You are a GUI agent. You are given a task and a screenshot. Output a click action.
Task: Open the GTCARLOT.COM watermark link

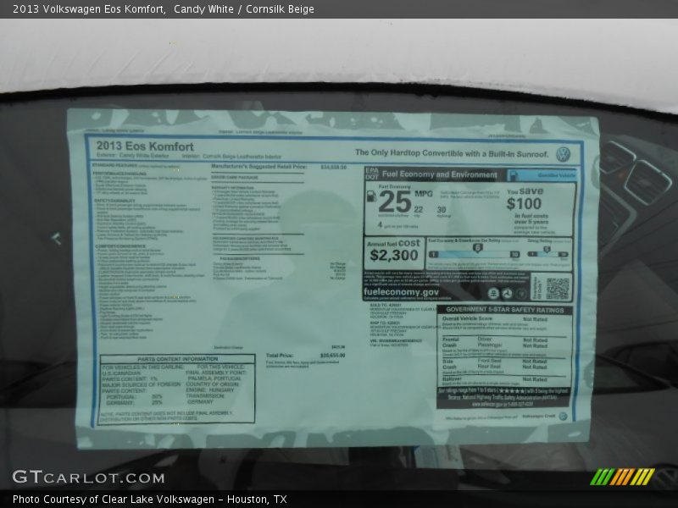[x=88, y=478]
